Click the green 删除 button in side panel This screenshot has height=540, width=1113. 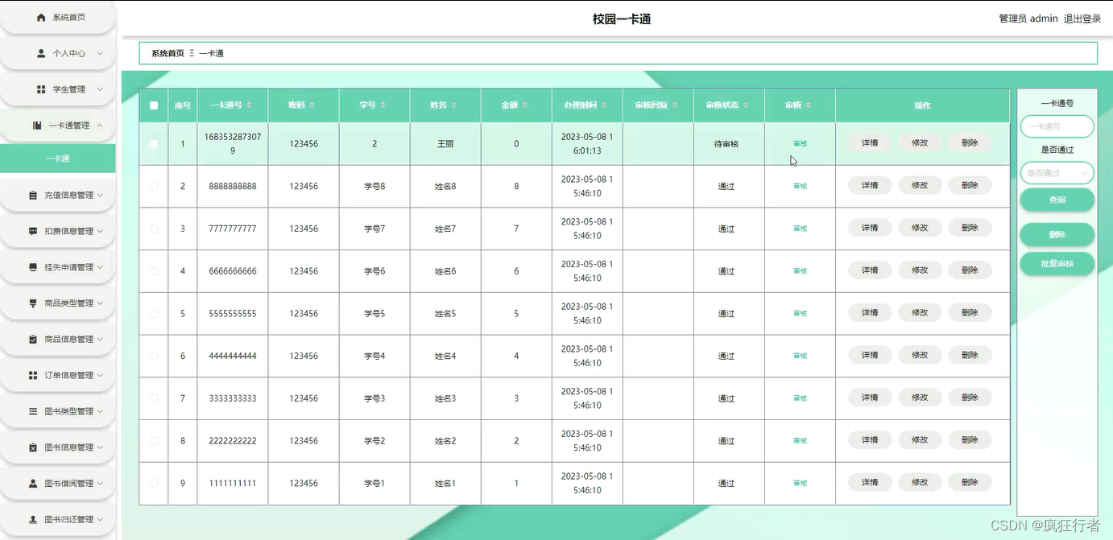point(1057,235)
